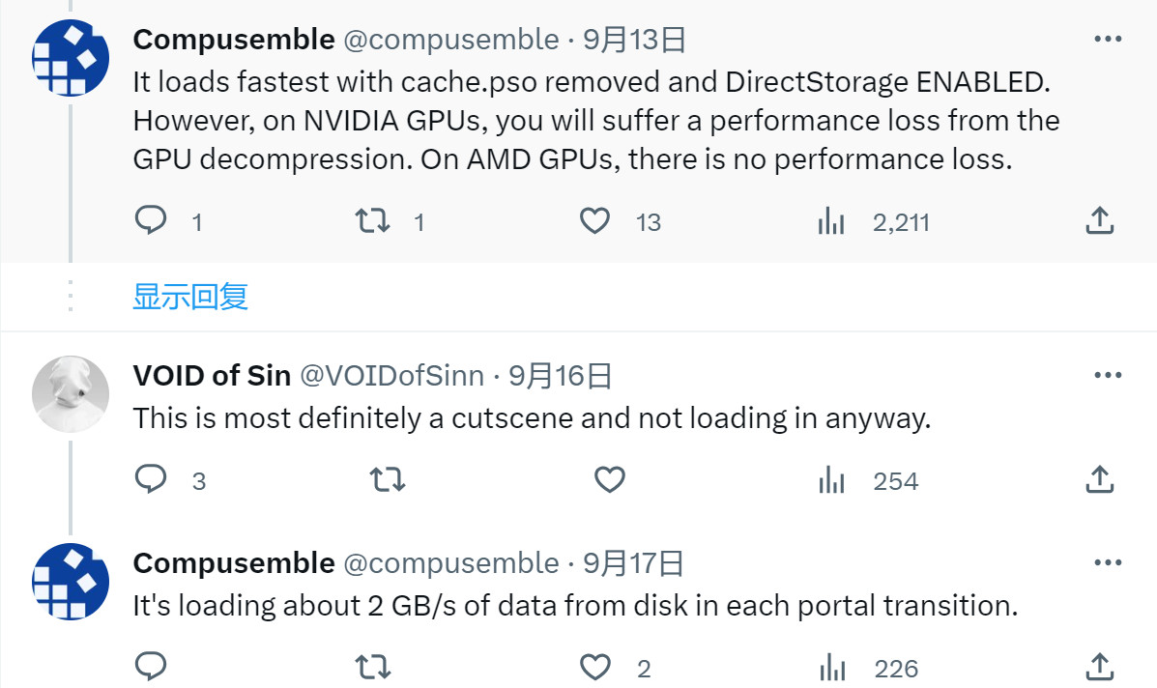This screenshot has width=1157, height=688.
Task: Share the DirectStorage ENABLED tweet
Action: [1099, 221]
